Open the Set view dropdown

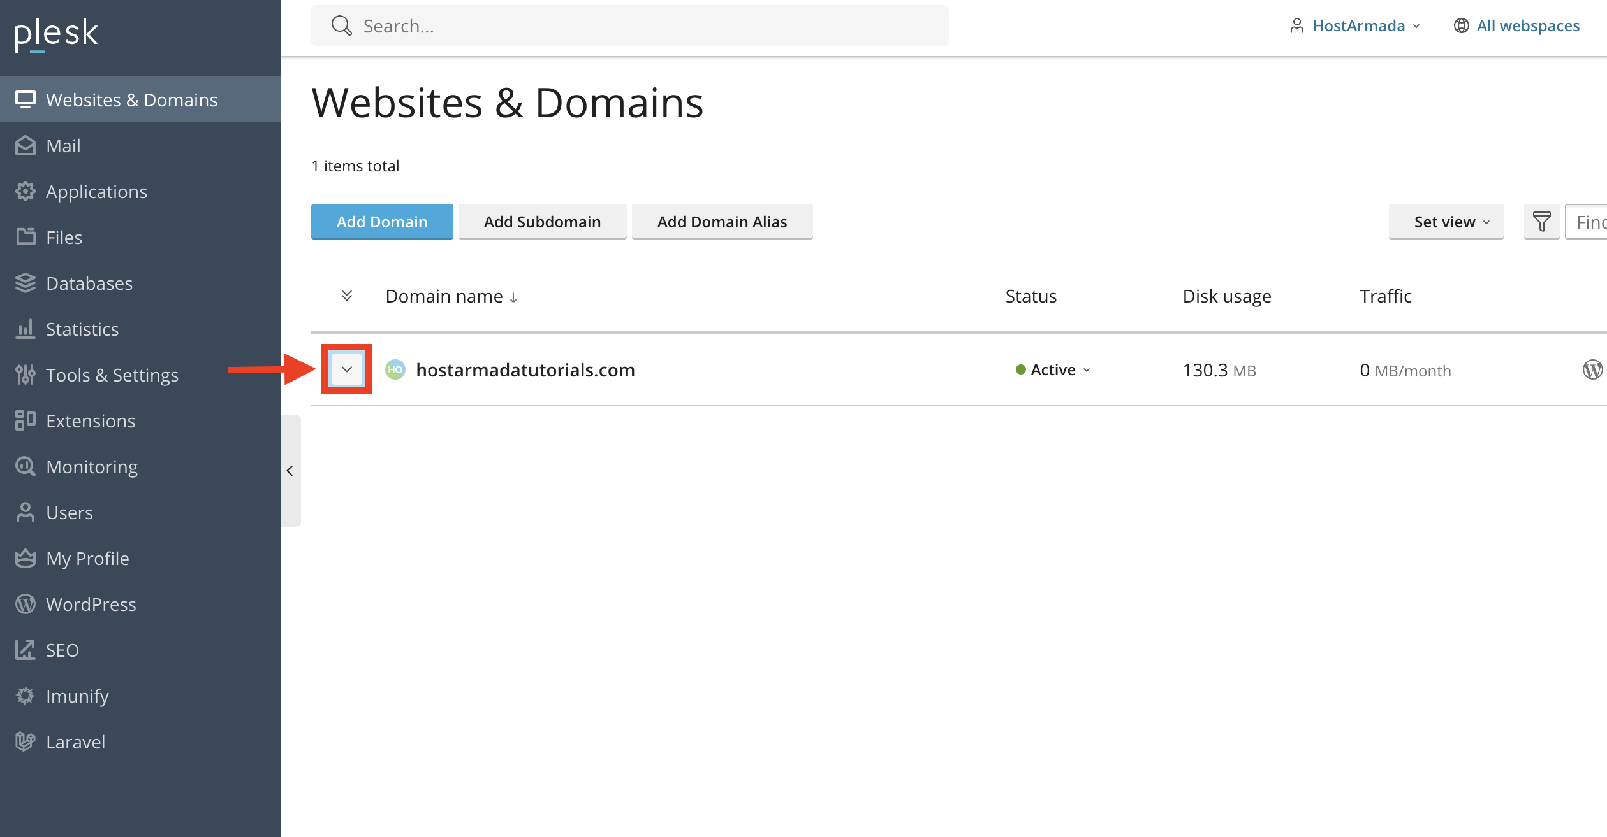pos(1446,221)
